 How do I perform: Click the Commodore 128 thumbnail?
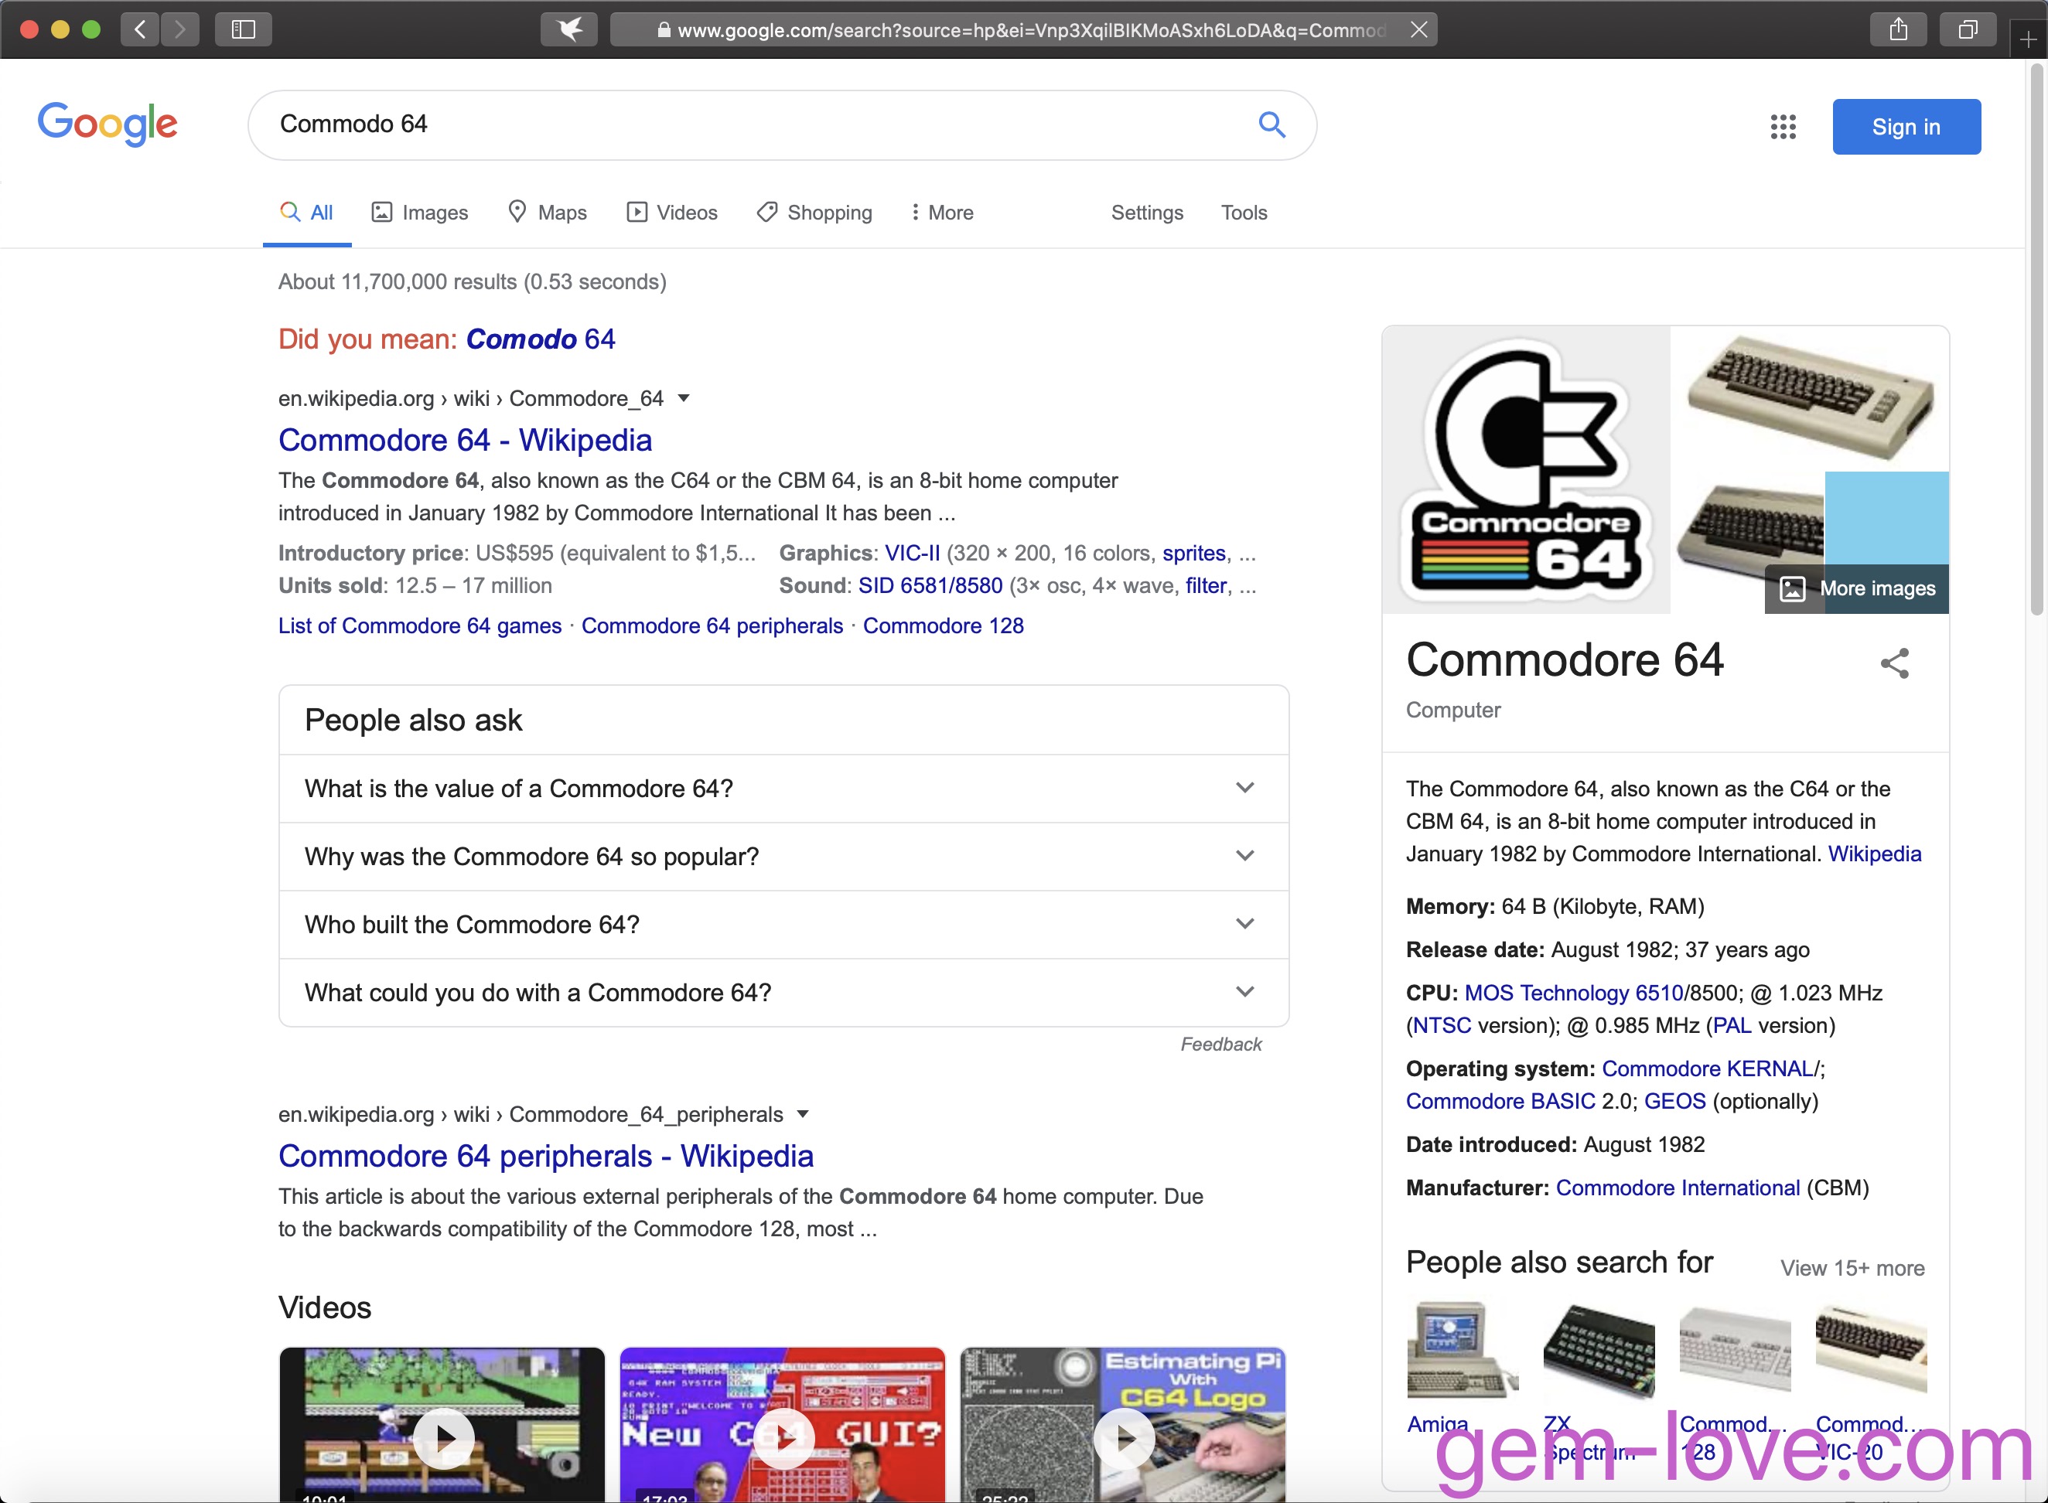[x=1735, y=1350]
